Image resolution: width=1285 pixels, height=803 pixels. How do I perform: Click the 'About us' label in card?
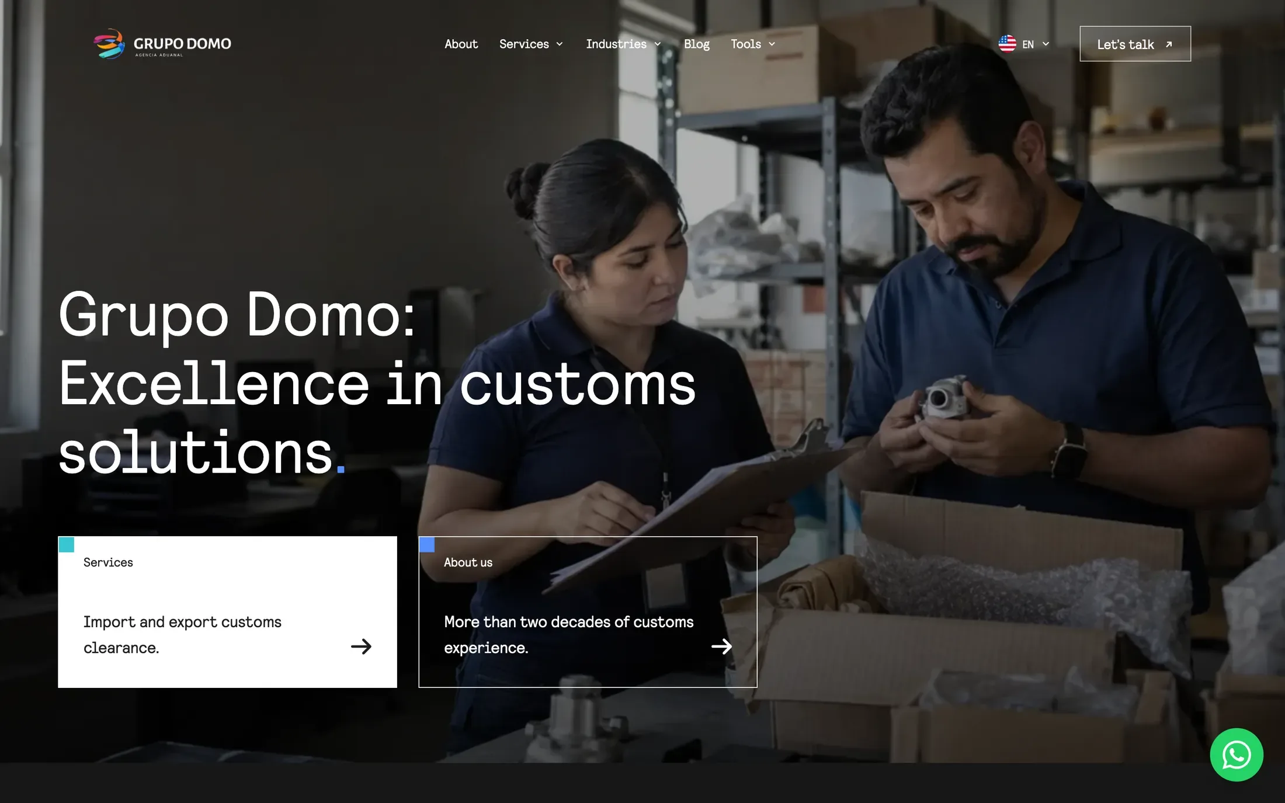pos(468,562)
